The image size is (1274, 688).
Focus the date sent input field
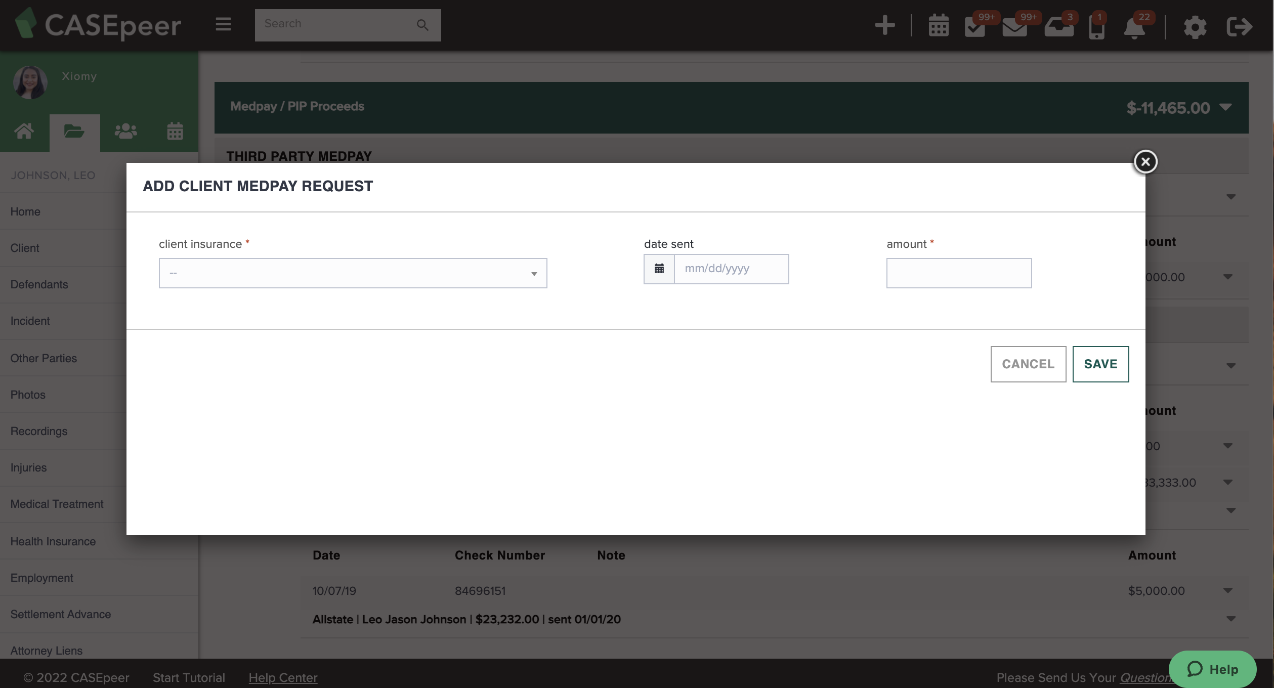pyautogui.click(x=732, y=269)
